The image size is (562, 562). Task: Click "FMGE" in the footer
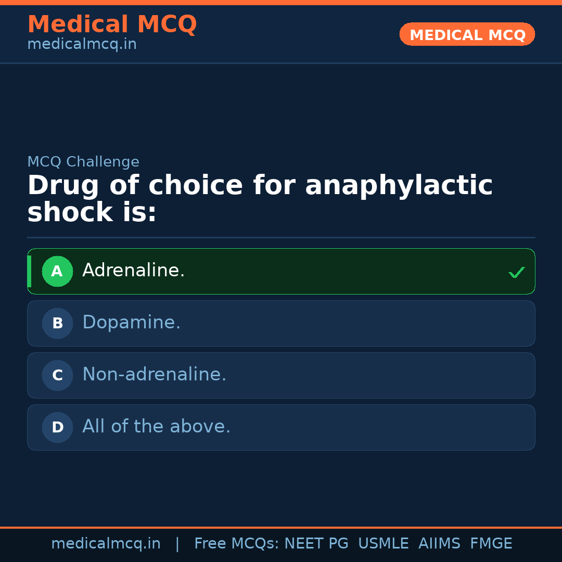pos(491,544)
